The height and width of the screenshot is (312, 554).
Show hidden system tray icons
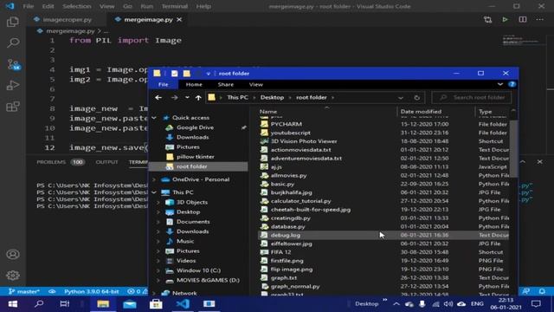click(396, 304)
